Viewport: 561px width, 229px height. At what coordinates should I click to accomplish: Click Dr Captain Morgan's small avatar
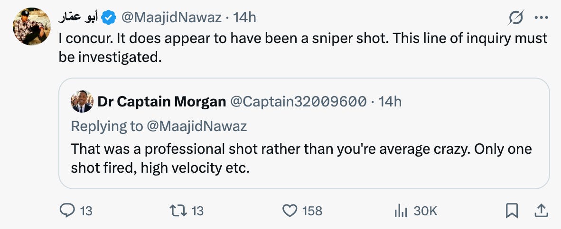tap(82, 101)
